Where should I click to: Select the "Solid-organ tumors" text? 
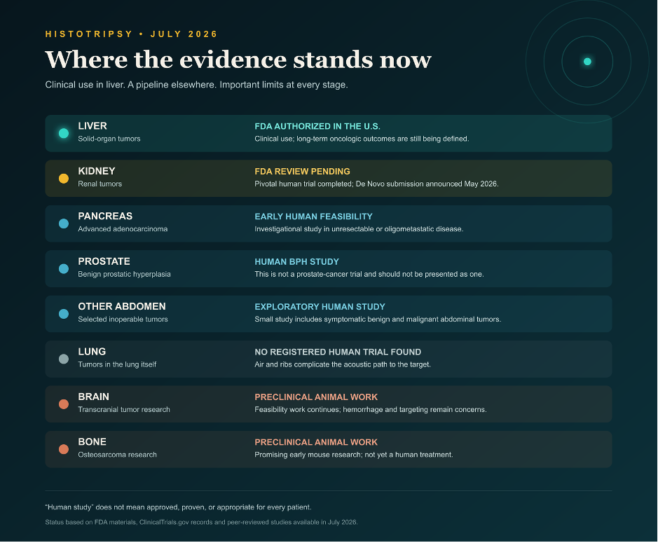click(109, 139)
